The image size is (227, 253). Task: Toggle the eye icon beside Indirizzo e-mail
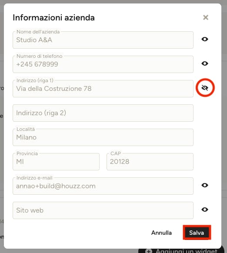coord(205,185)
